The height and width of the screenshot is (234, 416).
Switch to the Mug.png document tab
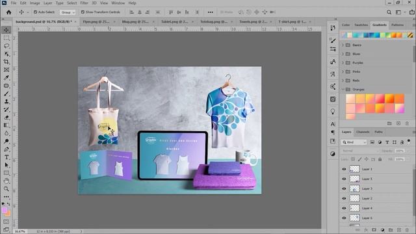click(x=135, y=21)
